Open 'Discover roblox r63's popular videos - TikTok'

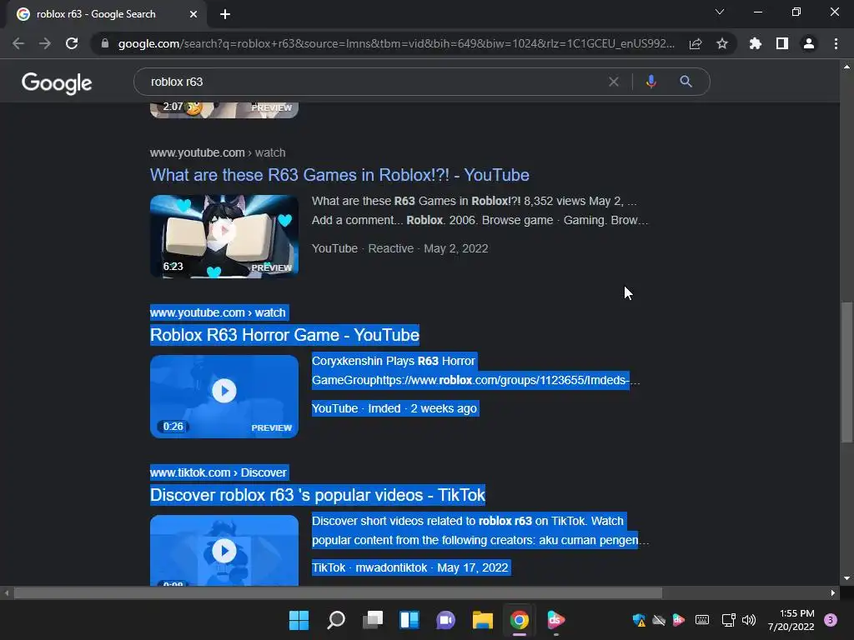coord(318,495)
